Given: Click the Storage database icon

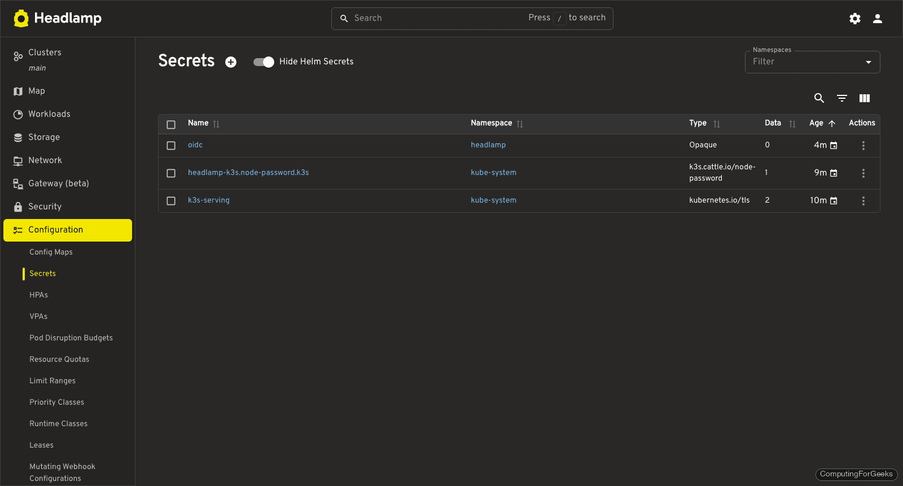Looking at the screenshot, I should click(18, 138).
